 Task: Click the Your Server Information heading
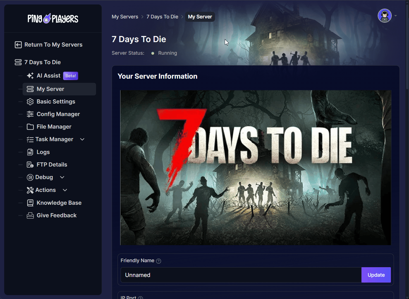point(157,76)
